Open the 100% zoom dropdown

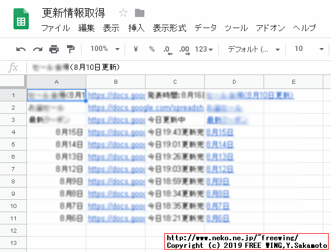coord(105,49)
